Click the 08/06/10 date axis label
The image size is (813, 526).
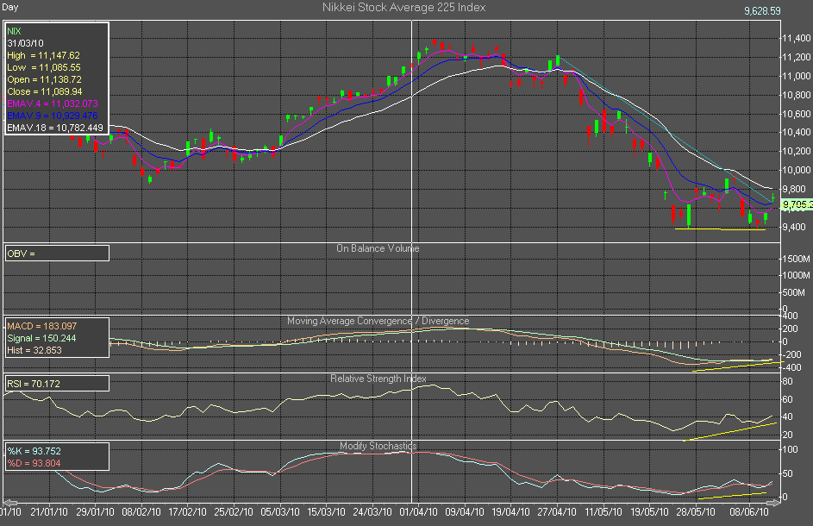coord(749,512)
